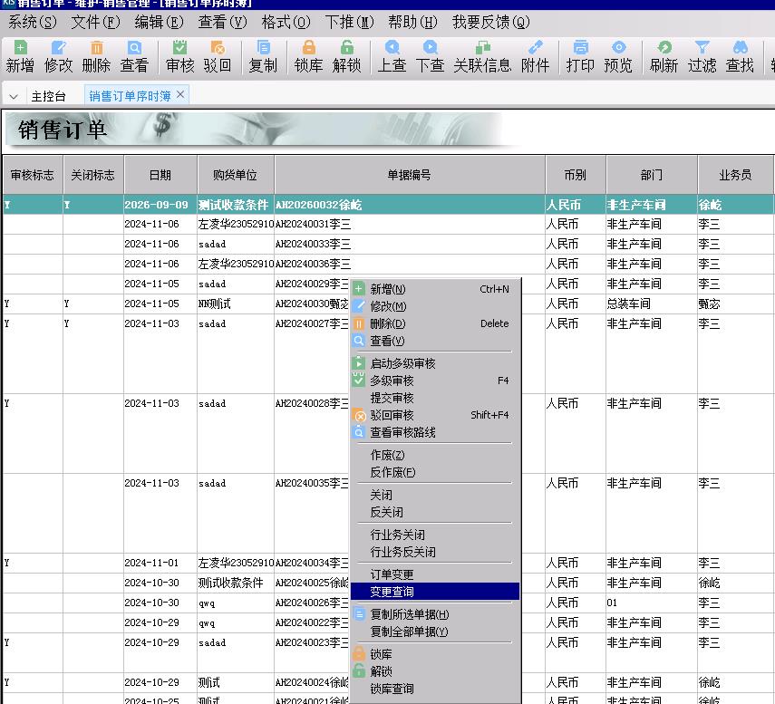Open the 系统(S) menu

click(32, 23)
